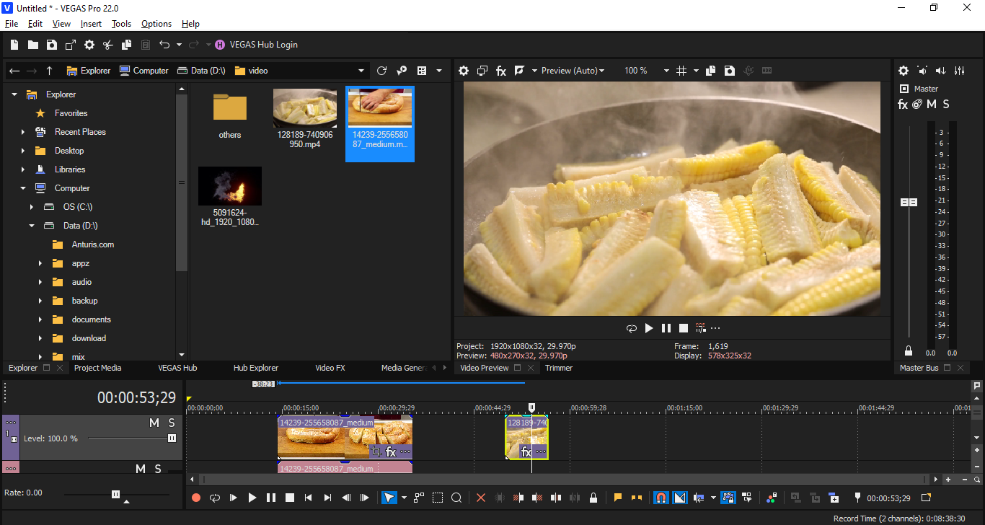
Task: Select the Video Output FX icon
Action: [501, 70]
